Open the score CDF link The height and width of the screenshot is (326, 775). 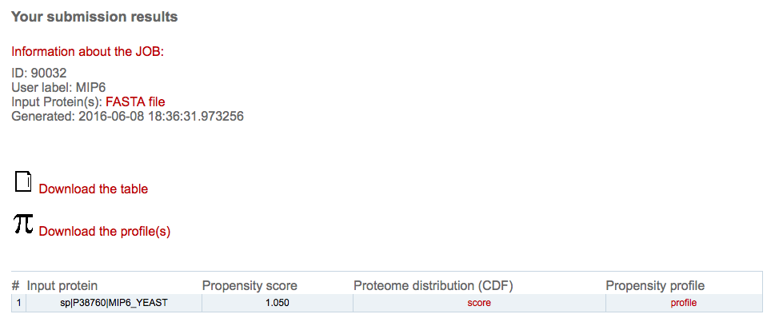479,303
